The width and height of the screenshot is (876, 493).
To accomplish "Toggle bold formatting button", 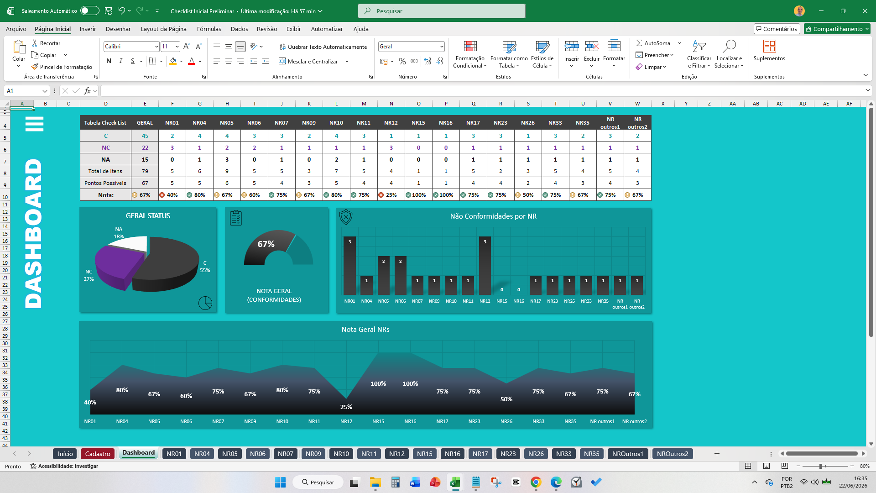I will (x=109, y=61).
